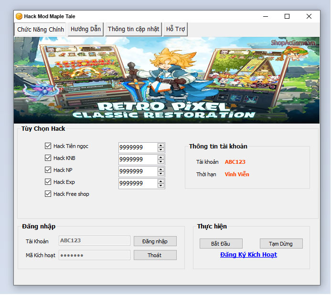Image resolution: width=331 pixels, height=295 pixels.
Task: Focus the Mã Kích hoạt password field
Action: (x=95, y=255)
